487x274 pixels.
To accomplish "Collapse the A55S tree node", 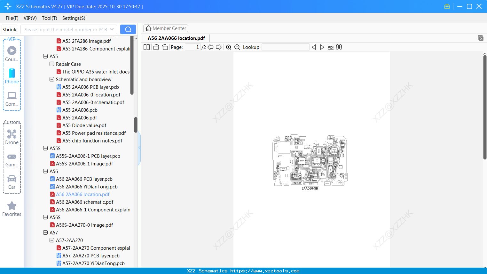I will point(45,148).
